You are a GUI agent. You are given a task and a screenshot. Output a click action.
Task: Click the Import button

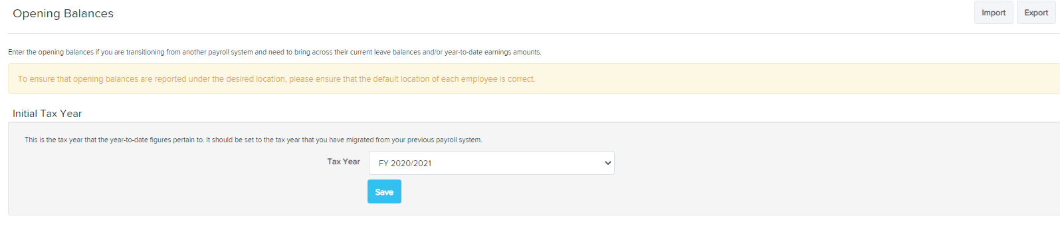[x=994, y=13]
